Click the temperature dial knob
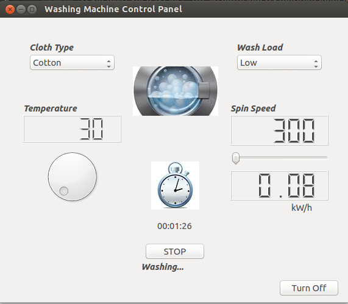Image resolution: width=348 pixels, height=304 pixels. (x=73, y=177)
